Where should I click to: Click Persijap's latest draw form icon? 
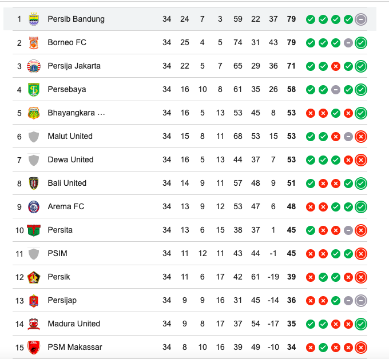[361, 301]
